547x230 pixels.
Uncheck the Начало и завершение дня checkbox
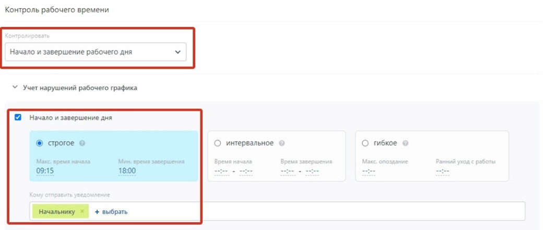tap(18, 118)
